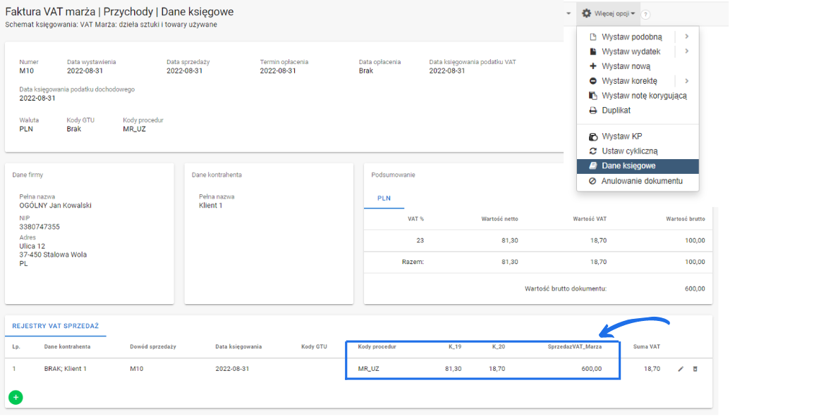This screenshot has height=416, width=833.
Task: Click the gear icon beside Więcej opcji
Action: [585, 13]
